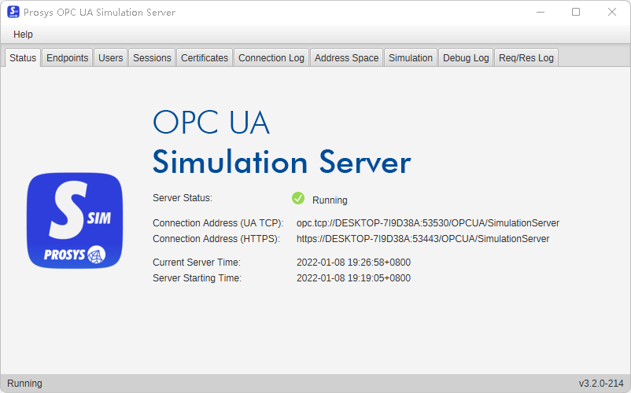The height and width of the screenshot is (393, 631).
Task: Click the Server Starting Time value
Action: (x=353, y=278)
